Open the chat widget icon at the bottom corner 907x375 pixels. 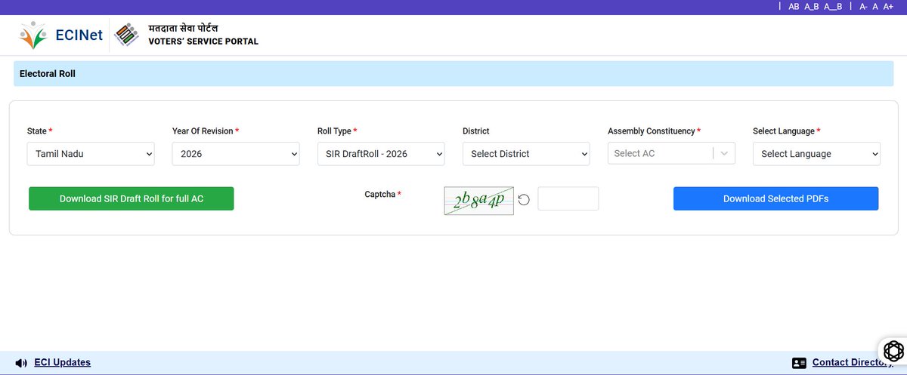point(893,351)
